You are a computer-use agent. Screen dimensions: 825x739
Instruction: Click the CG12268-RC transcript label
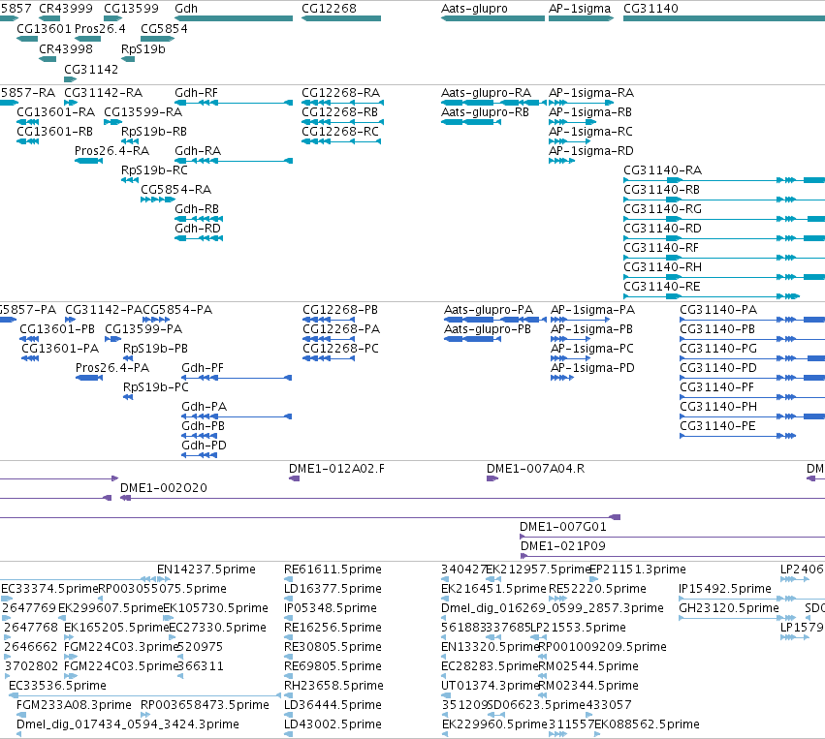click(340, 132)
